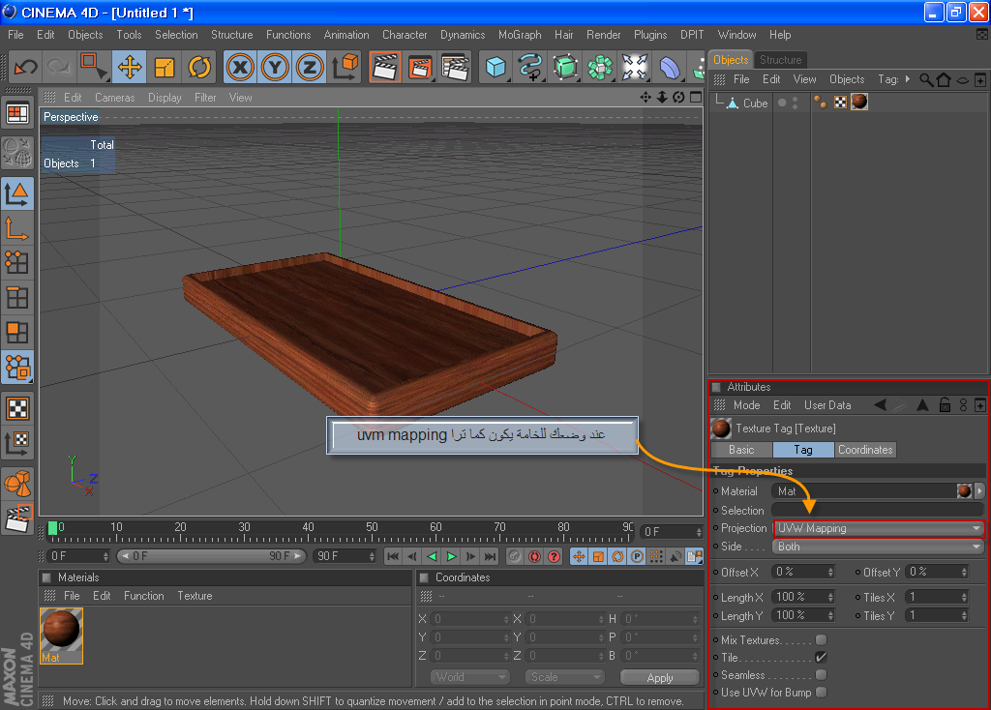The width and height of the screenshot is (991, 710).
Task: Click the Apply button
Action: tap(660, 678)
